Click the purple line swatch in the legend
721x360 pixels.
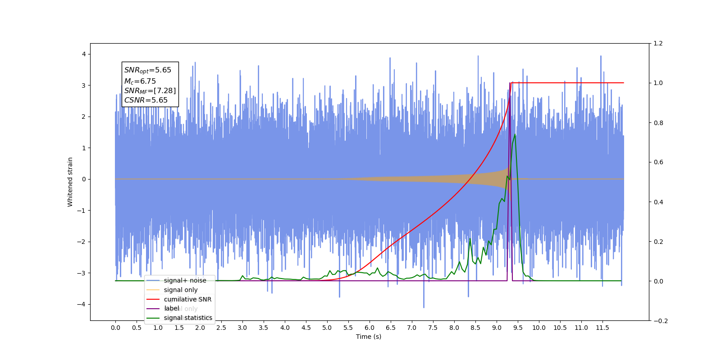click(x=153, y=309)
